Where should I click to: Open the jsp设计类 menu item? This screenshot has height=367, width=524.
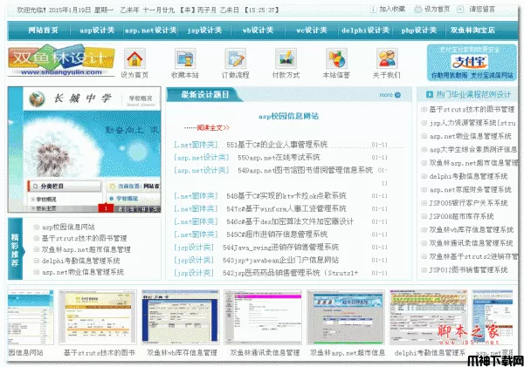coord(204,30)
